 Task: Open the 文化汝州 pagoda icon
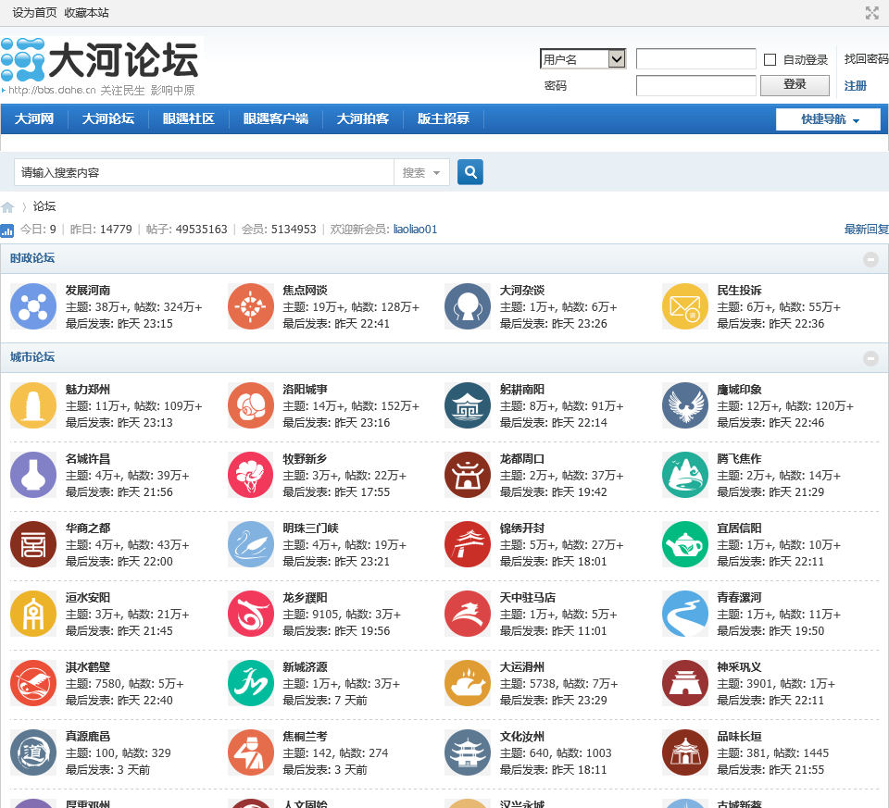(468, 752)
